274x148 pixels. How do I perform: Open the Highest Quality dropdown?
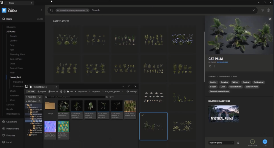(221, 143)
